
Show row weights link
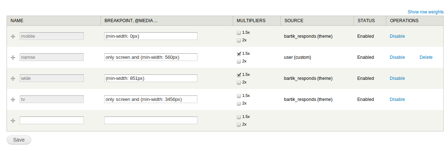pyautogui.click(x=425, y=12)
